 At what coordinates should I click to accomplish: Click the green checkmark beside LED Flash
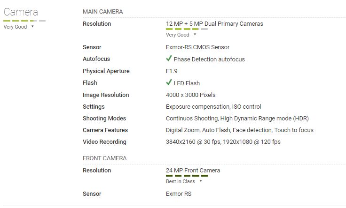169,82
